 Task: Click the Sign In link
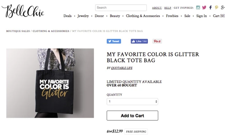pos(201,16)
